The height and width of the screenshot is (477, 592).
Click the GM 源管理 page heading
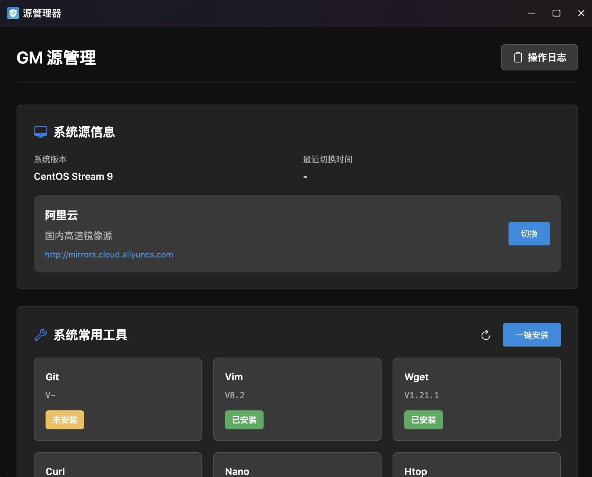(56, 57)
